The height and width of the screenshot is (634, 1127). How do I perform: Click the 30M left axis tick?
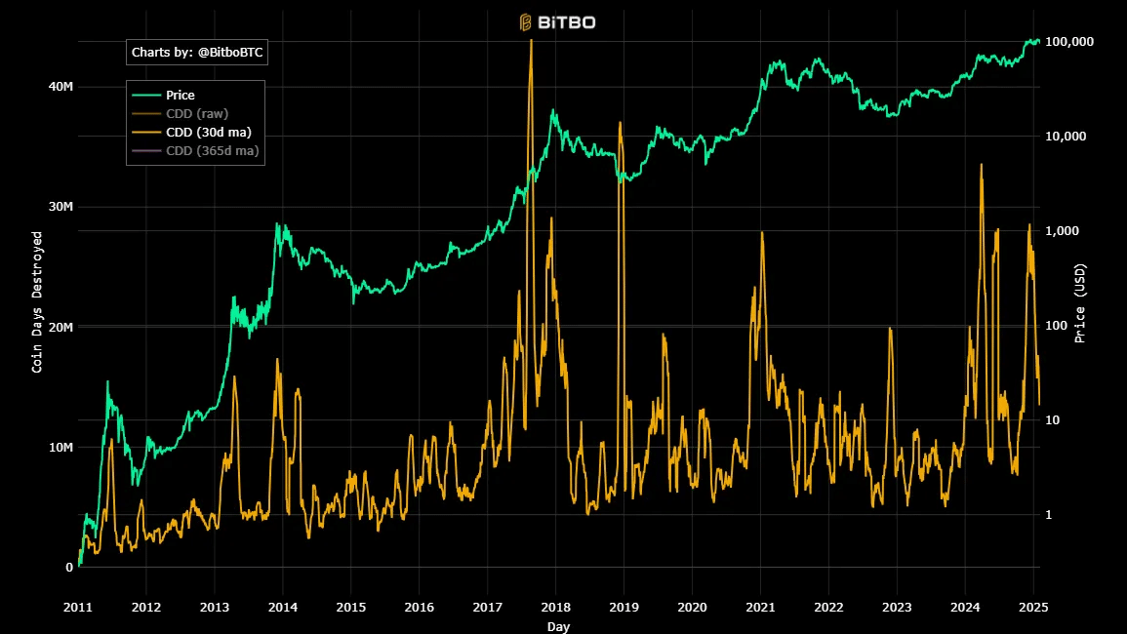click(61, 207)
